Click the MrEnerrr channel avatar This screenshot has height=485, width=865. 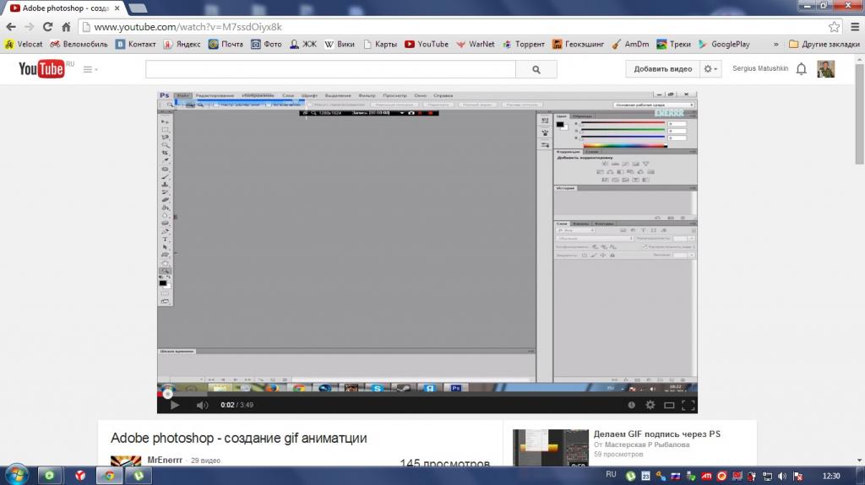pos(126,461)
